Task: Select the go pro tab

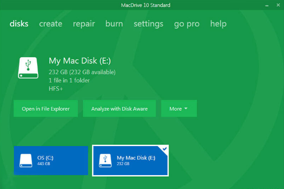Action: (187, 24)
